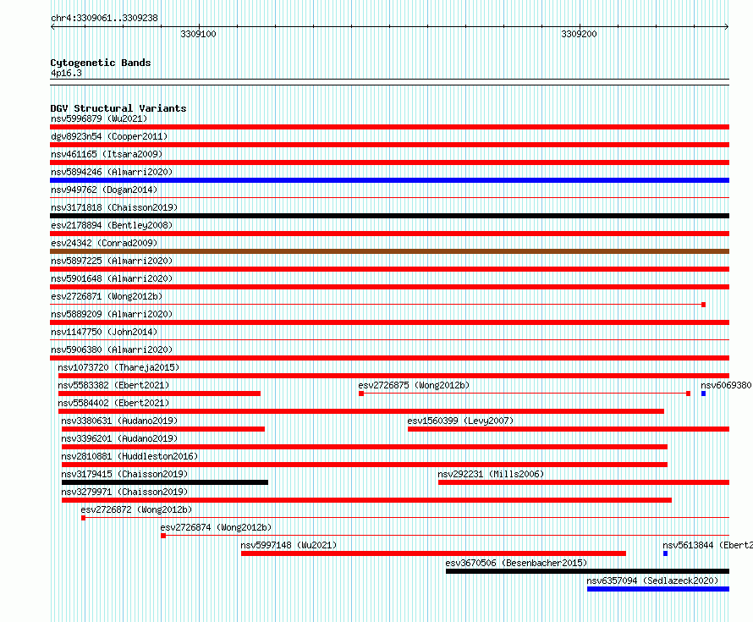Click the red start square of esv2726874
This screenshot has width=753, height=622.
[x=163, y=536]
